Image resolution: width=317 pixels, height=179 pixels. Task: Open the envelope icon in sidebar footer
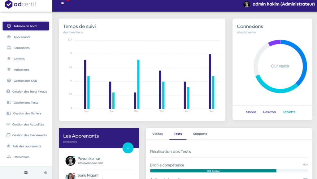click(x=26, y=173)
